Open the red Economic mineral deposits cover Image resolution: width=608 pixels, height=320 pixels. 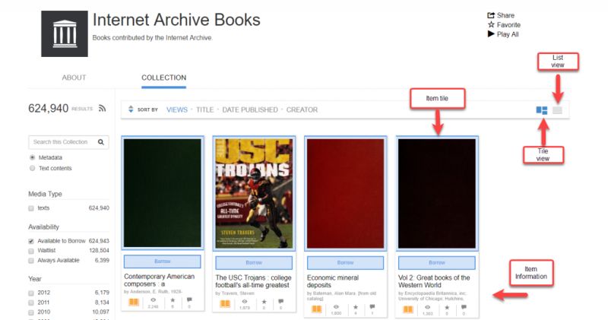tap(345, 193)
